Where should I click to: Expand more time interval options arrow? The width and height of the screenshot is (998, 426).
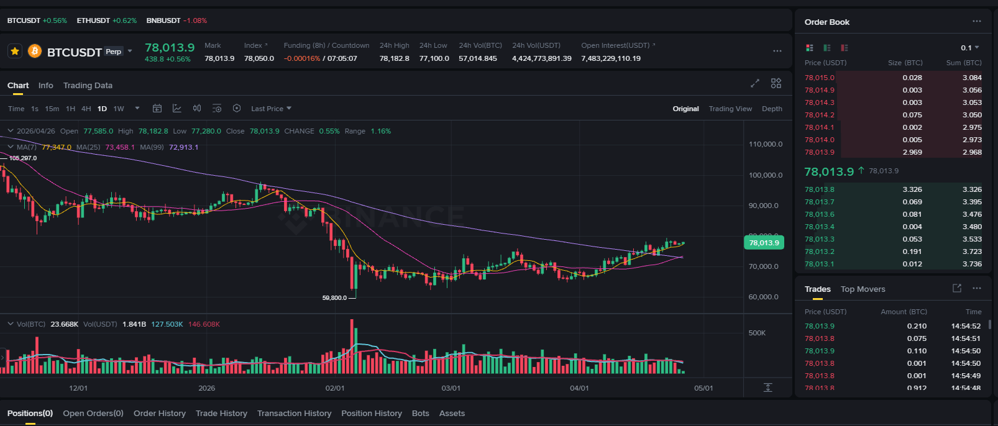pos(137,109)
